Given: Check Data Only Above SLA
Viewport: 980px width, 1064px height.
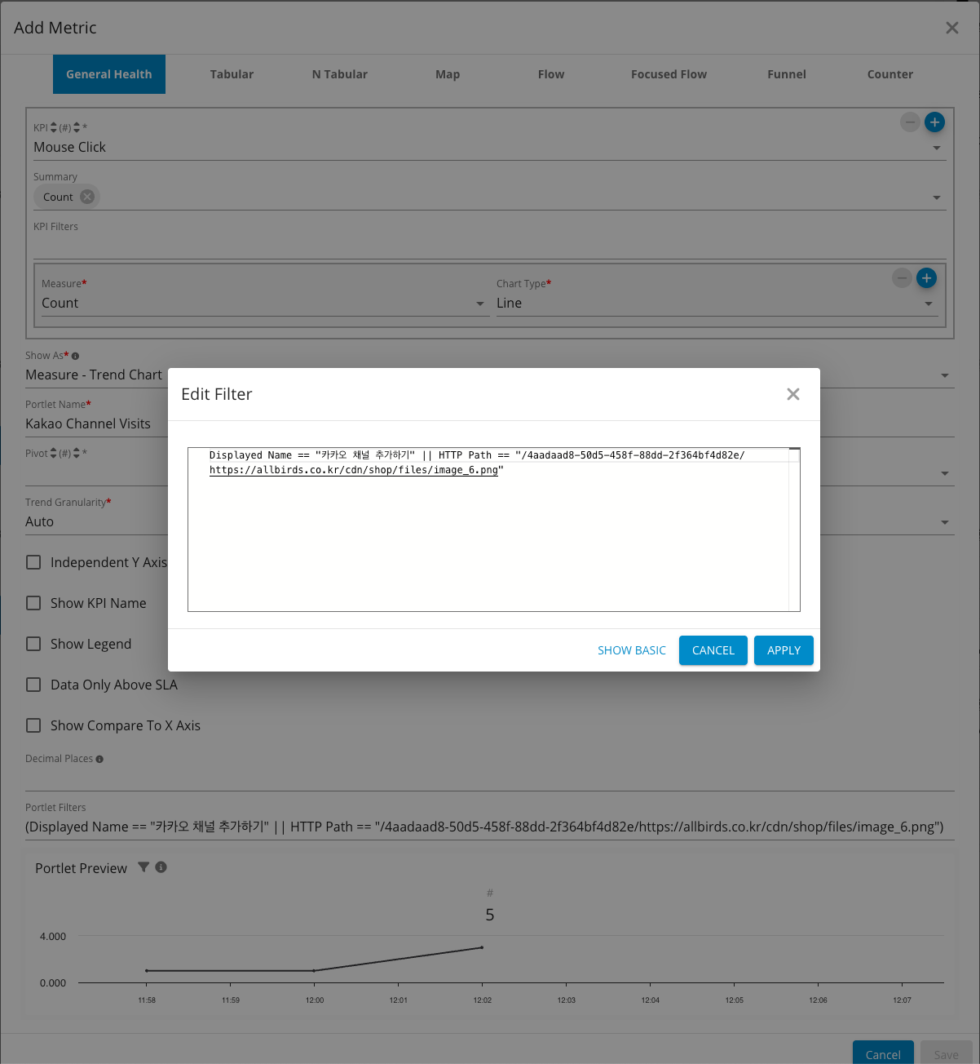Looking at the screenshot, I should (33, 685).
